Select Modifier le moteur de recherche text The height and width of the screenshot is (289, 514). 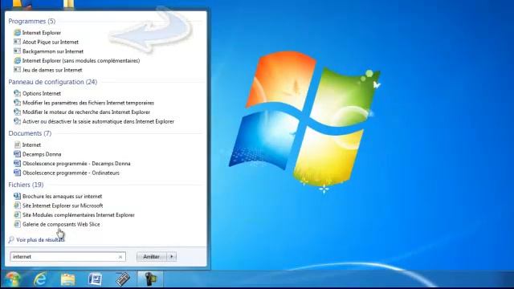click(x=86, y=112)
